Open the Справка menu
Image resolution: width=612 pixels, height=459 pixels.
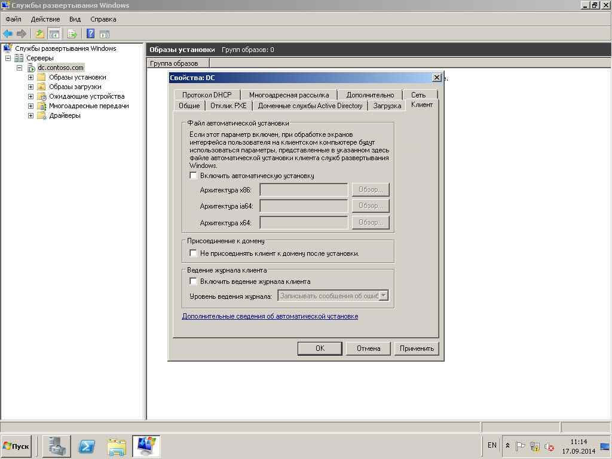click(103, 19)
